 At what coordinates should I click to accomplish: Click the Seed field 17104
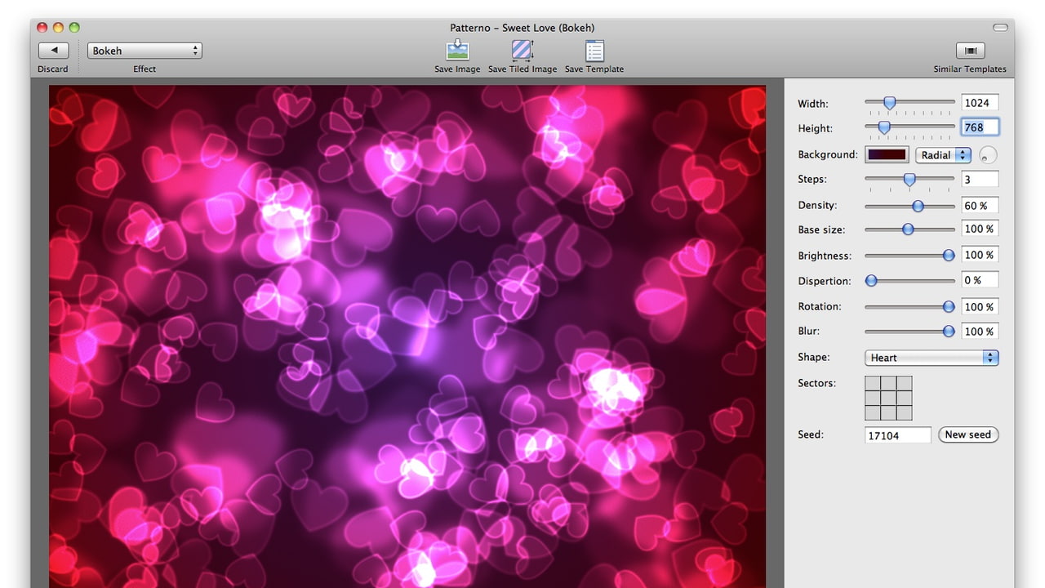pyautogui.click(x=898, y=435)
